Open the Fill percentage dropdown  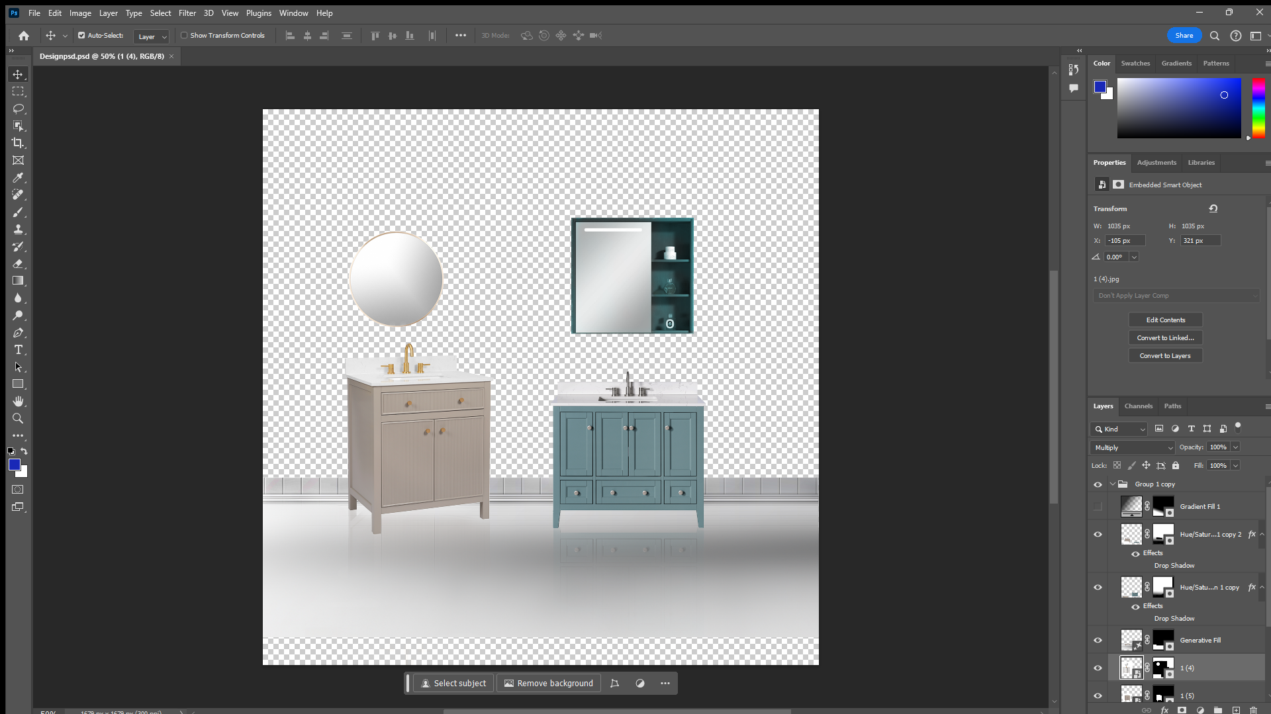coord(1235,466)
